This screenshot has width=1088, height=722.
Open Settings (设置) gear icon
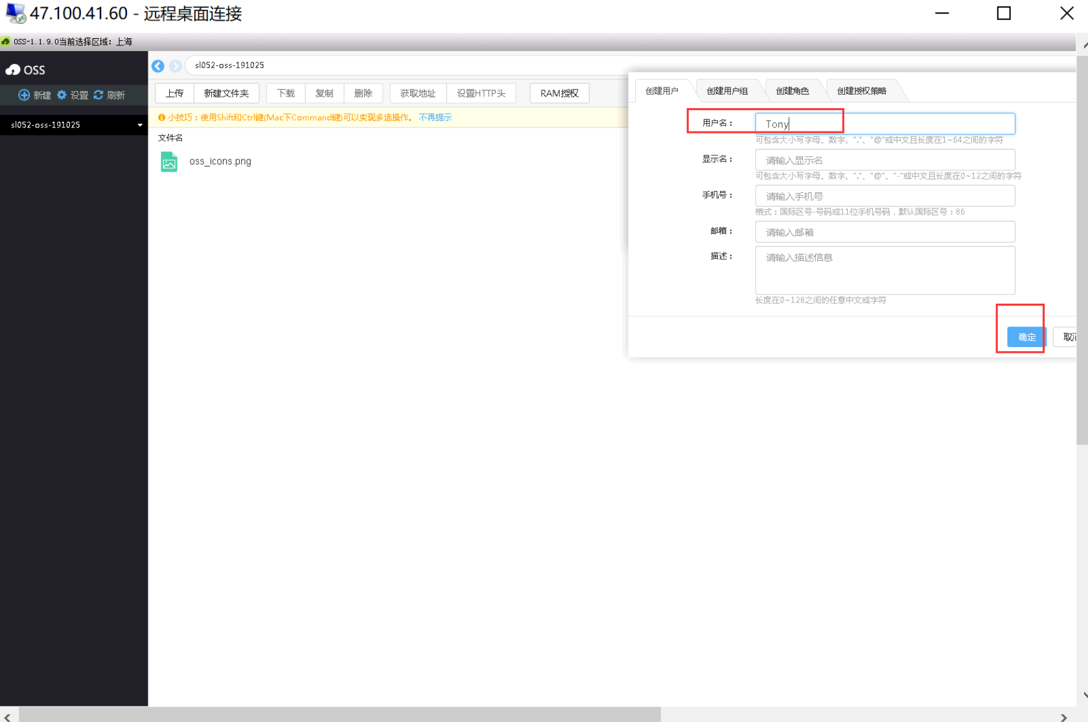click(x=62, y=95)
